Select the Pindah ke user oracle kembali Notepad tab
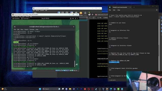Screen dimensions: 162x91 [120, 7]
